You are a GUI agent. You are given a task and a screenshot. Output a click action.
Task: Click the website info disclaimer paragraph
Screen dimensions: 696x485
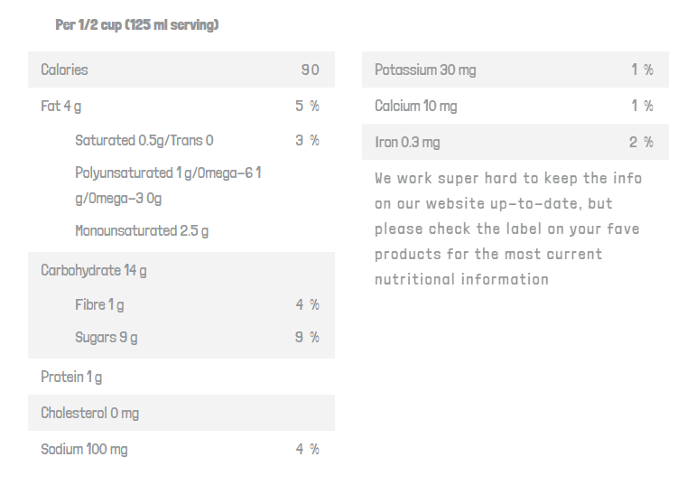(508, 229)
